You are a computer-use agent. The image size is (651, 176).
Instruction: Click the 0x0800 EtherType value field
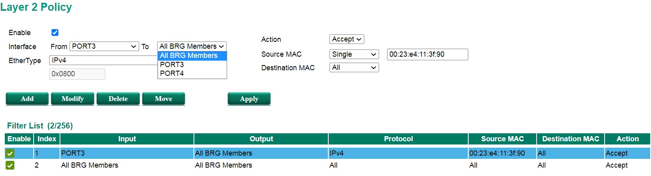[77, 74]
